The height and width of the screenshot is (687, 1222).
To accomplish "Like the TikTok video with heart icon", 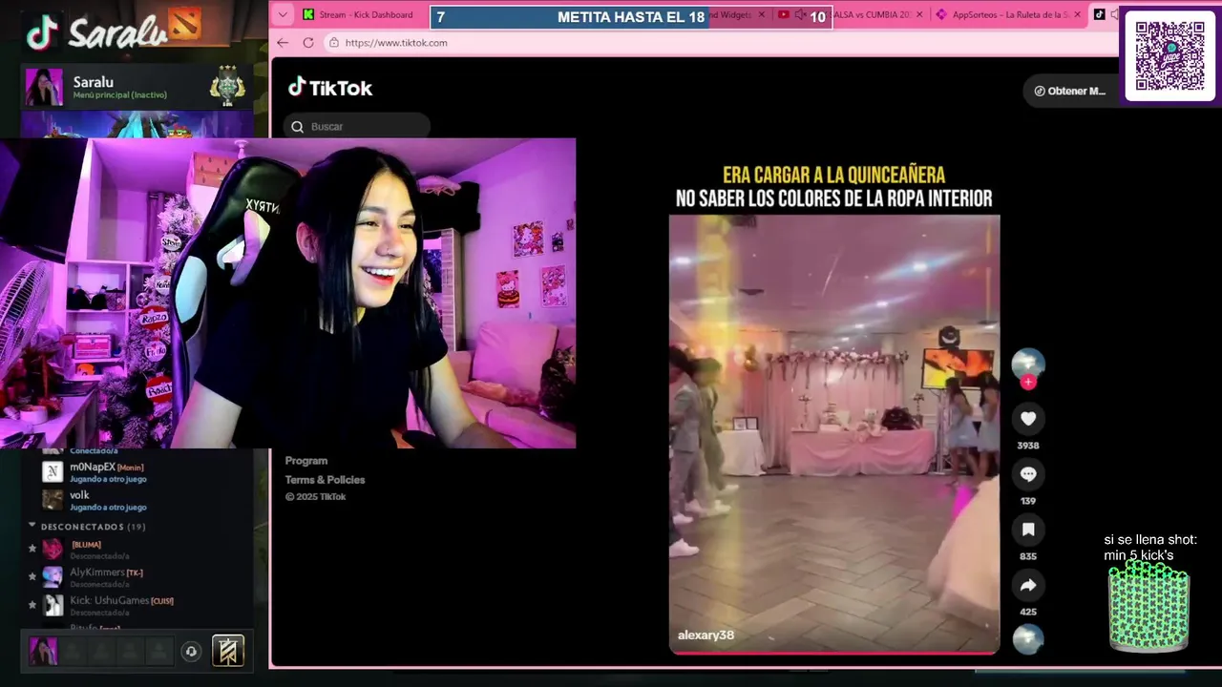I will (x=1028, y=419).
